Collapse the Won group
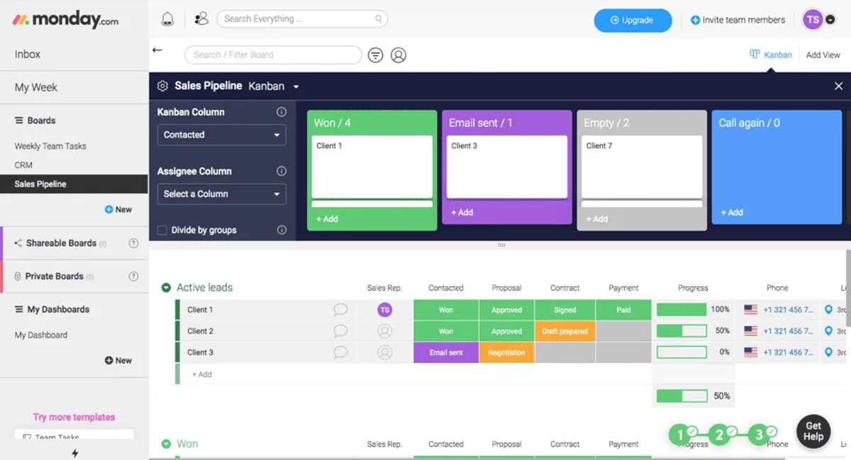 [166, 444]
